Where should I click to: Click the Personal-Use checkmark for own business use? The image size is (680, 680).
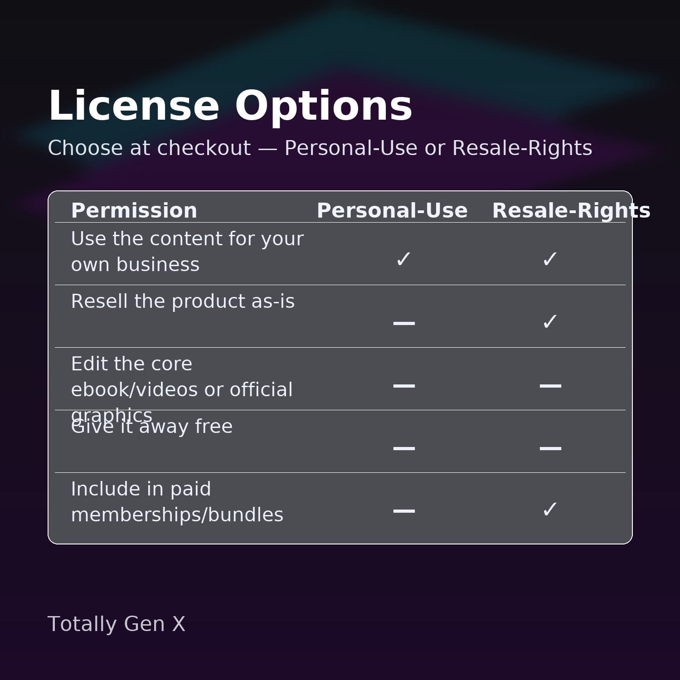pos(403,259)
